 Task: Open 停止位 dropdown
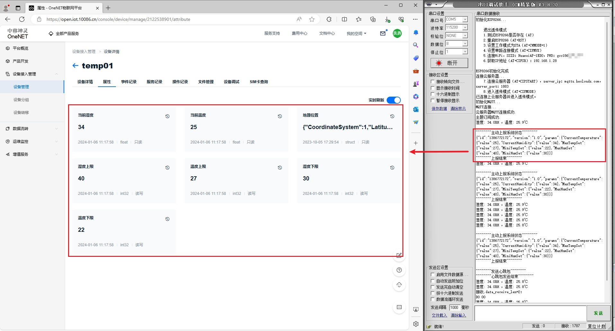(465, 52)
